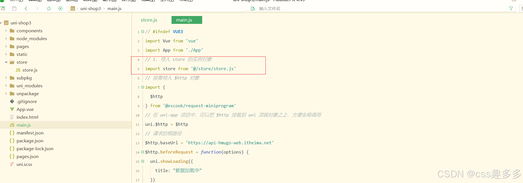Open index.html in the file tree
523x183 pixels.
(x=27, y=117)
